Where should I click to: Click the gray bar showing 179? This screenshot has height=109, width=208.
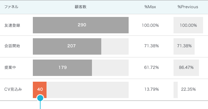tap(62, 68)
